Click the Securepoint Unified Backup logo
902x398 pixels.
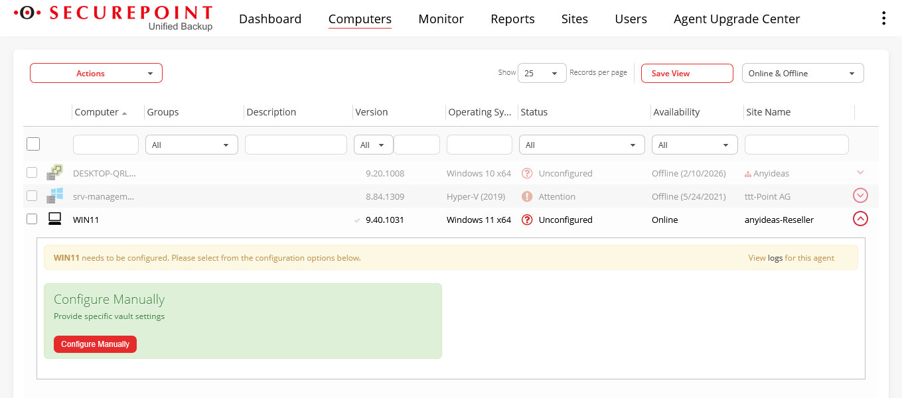click(x=114, y=18)
